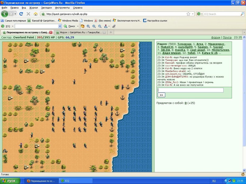Click the ICQ toolbar highlighter pen icon
246x184 pixels.
pyautogui.click(x=114, y=26)
